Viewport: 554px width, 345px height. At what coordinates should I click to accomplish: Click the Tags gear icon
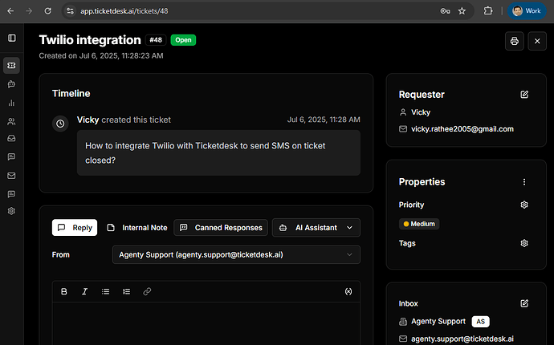524,243
